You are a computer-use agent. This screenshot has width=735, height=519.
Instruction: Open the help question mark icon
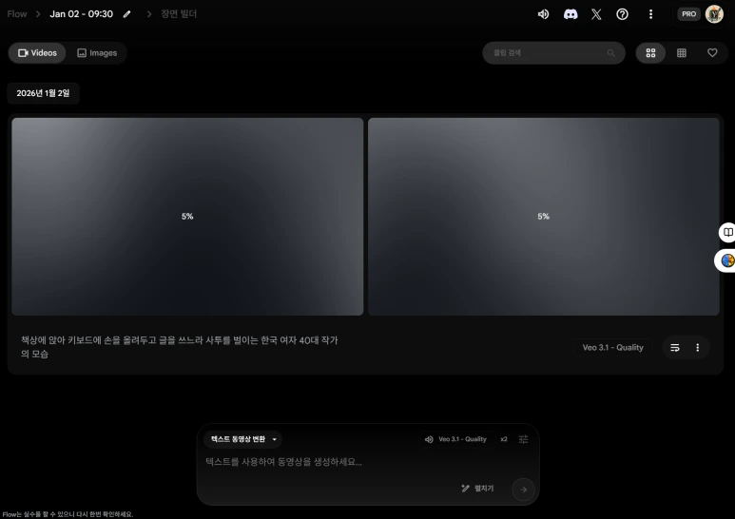[622, 14]
